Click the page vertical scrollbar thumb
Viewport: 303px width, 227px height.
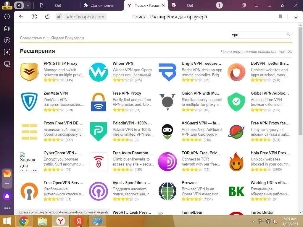pyautogui.click(x=300, y=81)
